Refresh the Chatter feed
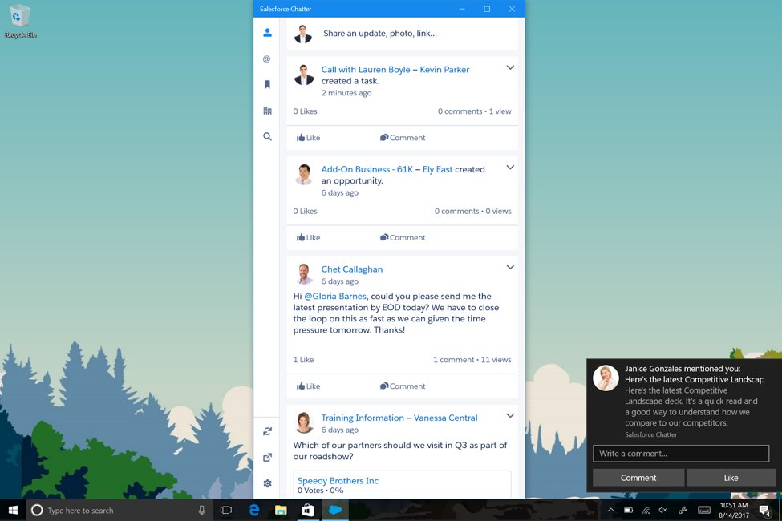This screenshot has height=521, width=782. (267, 431)
